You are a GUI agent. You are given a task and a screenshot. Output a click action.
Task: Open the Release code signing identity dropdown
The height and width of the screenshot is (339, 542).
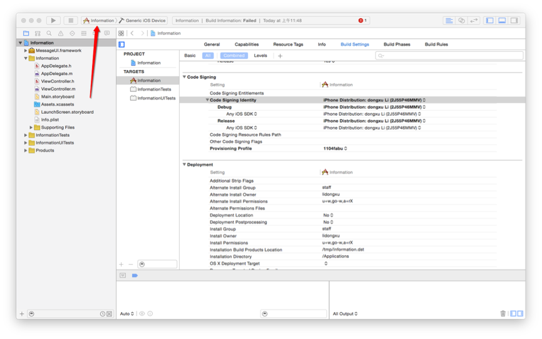(374, 121)
